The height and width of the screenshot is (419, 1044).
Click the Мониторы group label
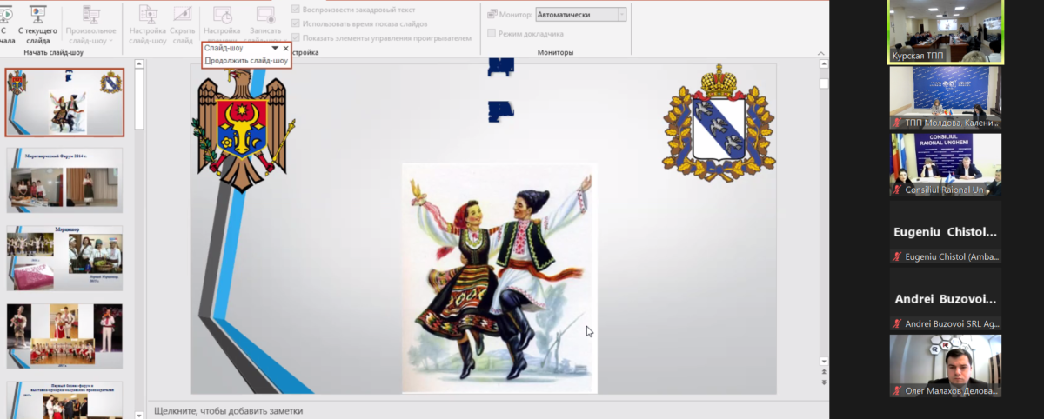(x=556, y=52)
